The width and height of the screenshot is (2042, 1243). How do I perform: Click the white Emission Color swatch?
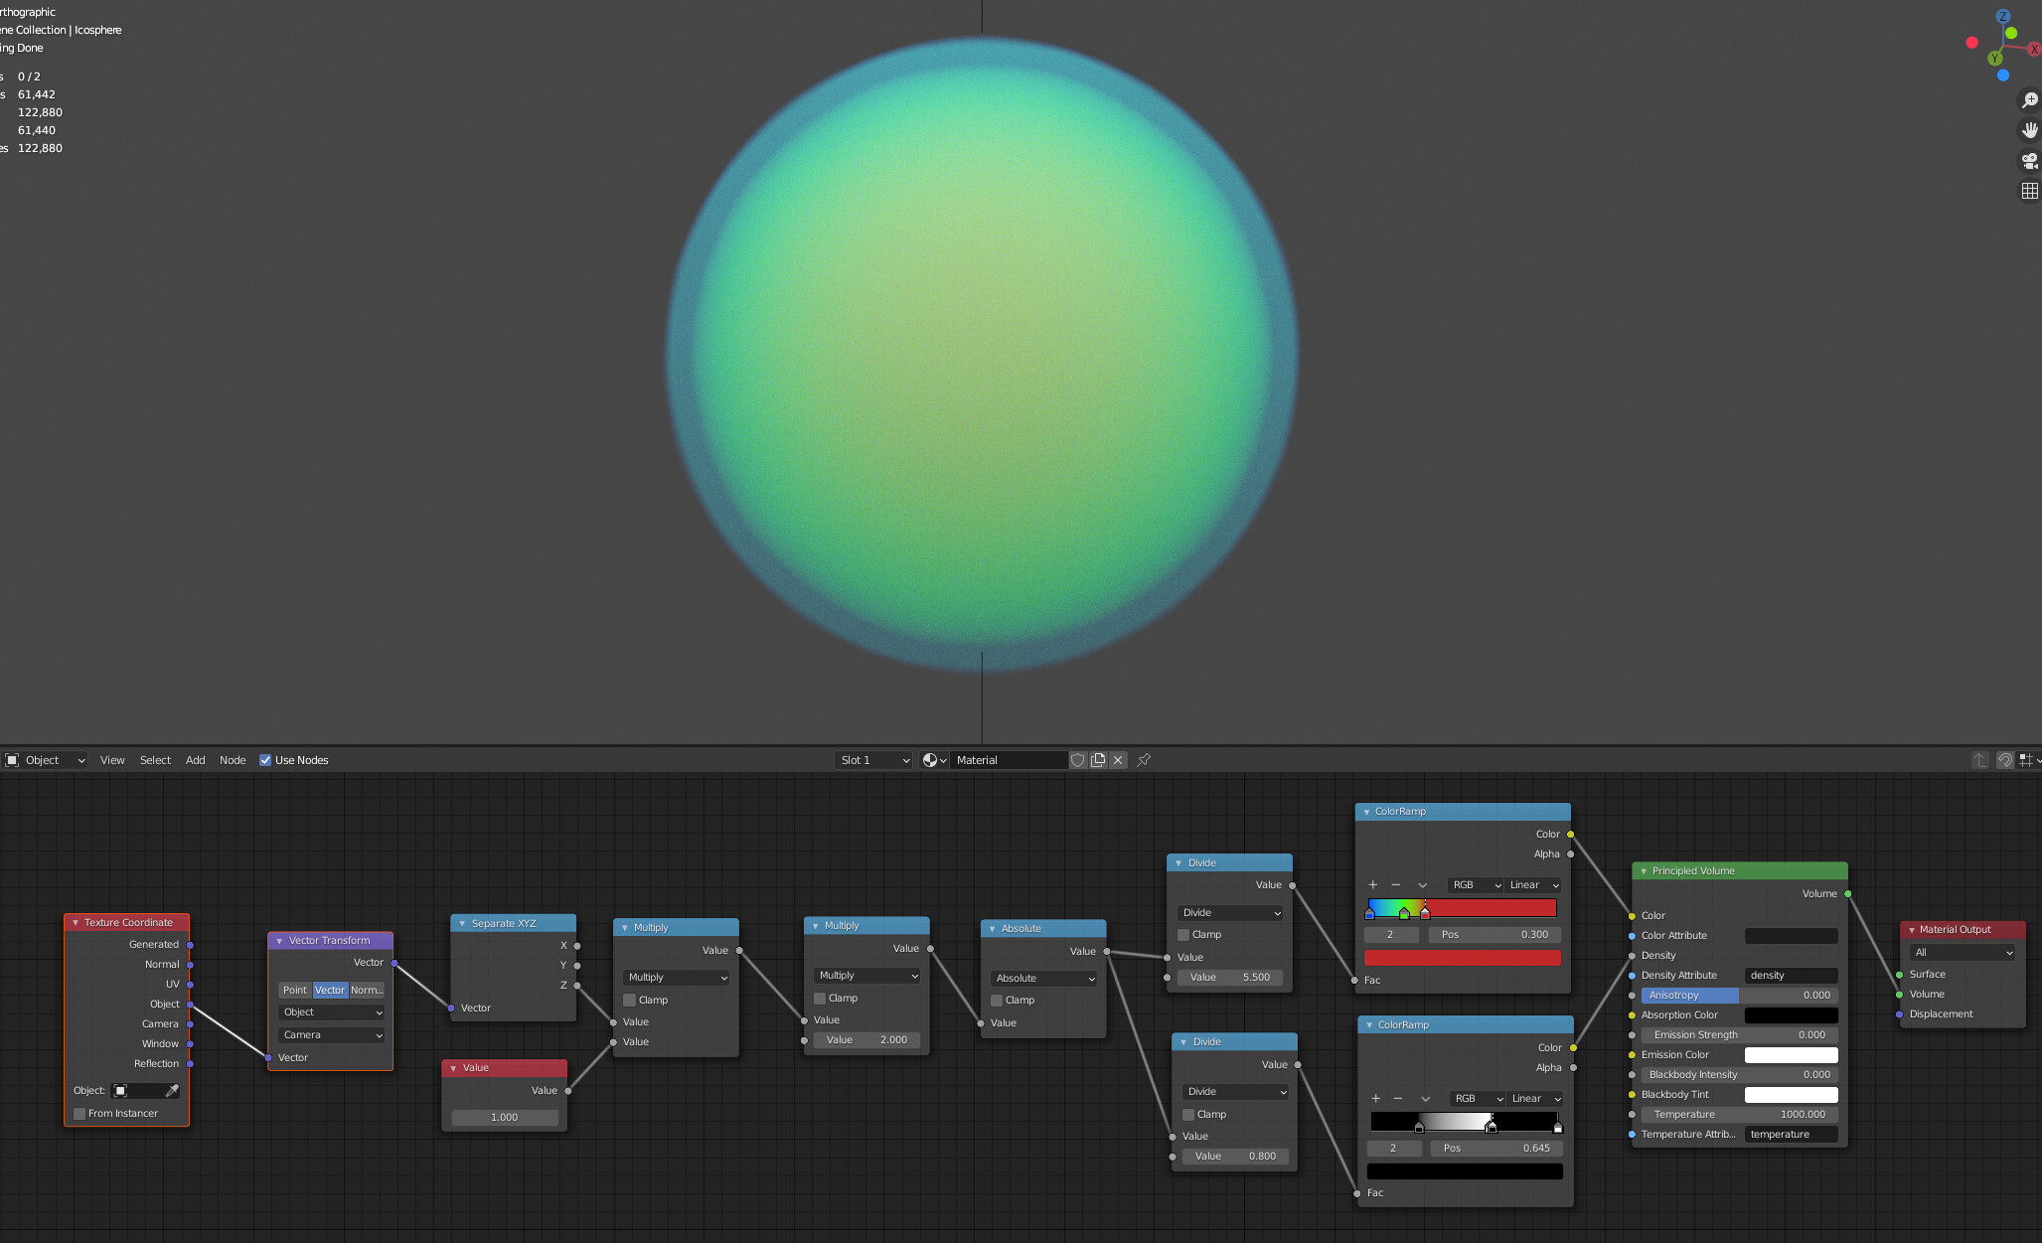(1791, 1055)
